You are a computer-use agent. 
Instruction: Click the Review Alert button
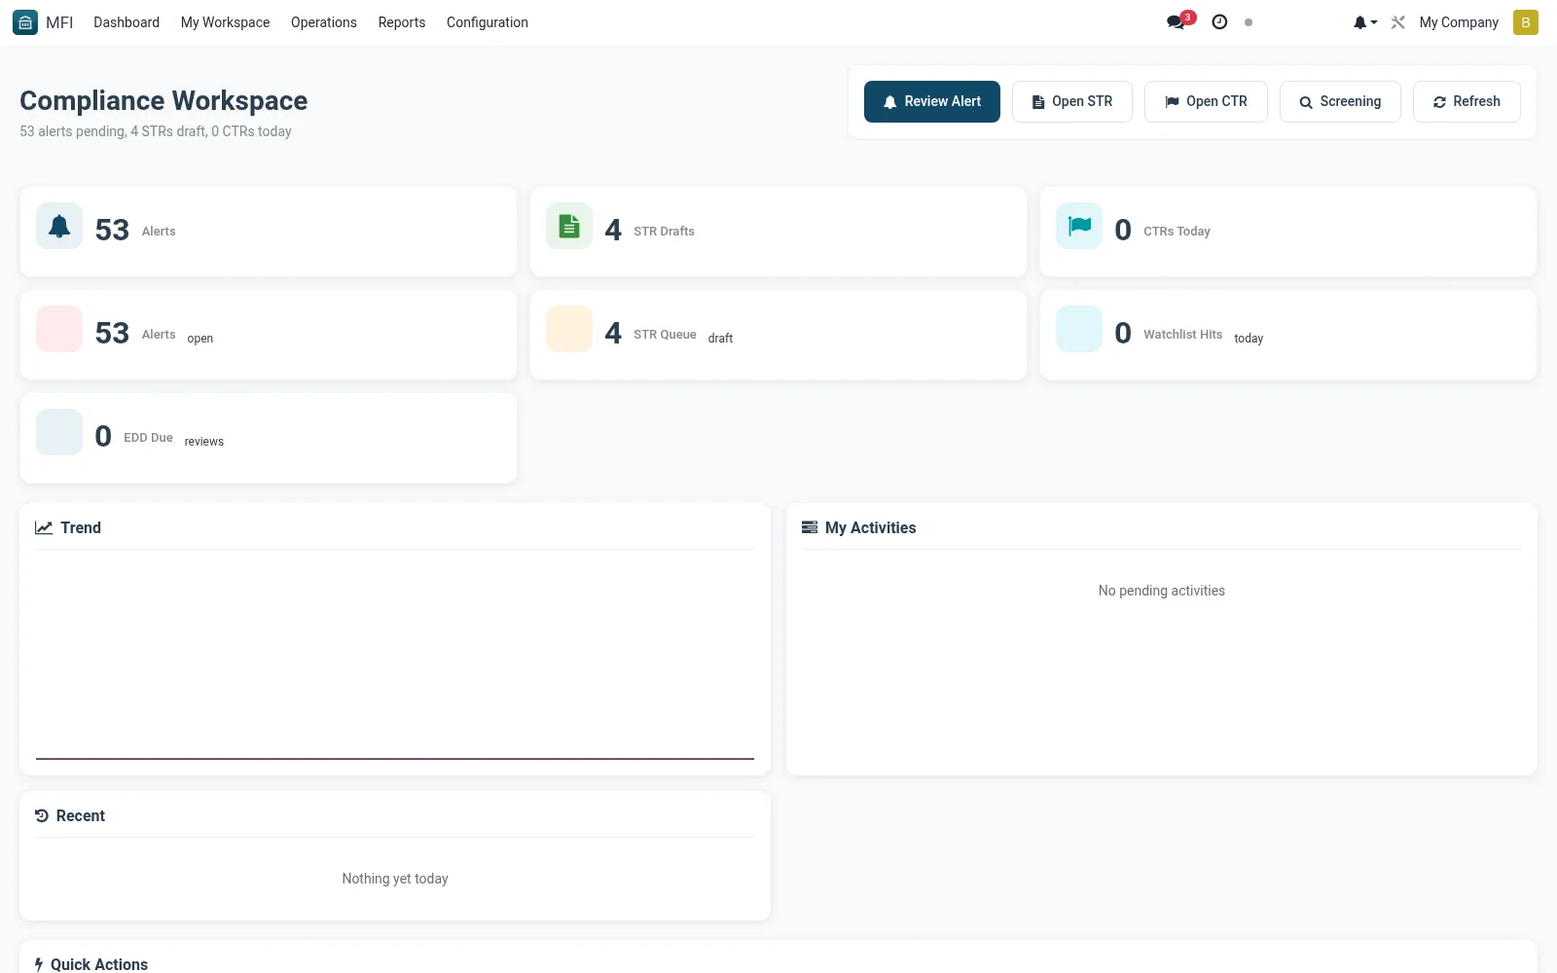[932, 101]
